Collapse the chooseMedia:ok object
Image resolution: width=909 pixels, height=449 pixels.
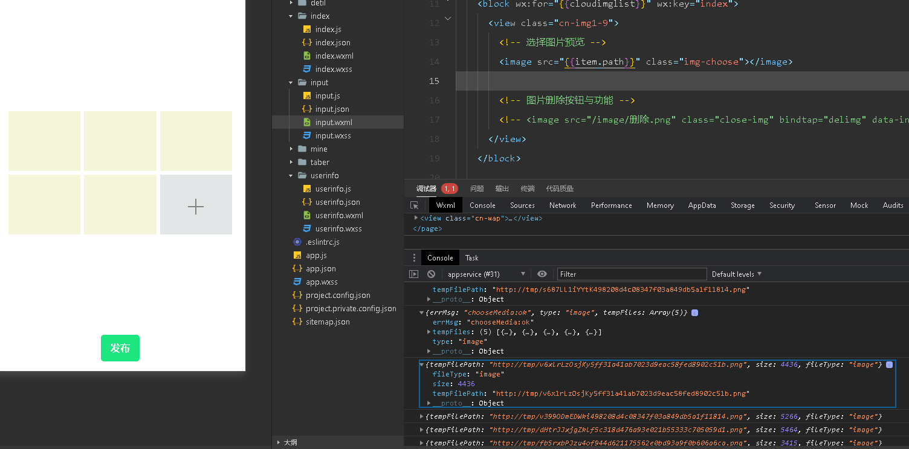point(422,313)
